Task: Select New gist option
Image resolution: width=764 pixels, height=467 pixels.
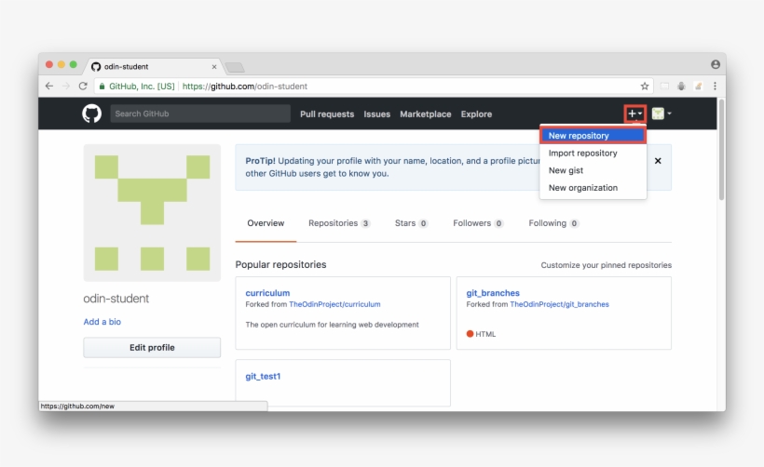Action: 566,170
